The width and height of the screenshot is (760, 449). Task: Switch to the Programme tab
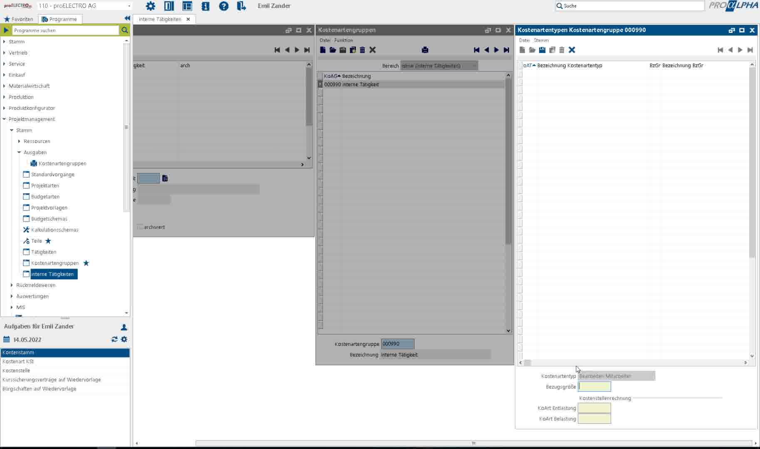[60, 19]
